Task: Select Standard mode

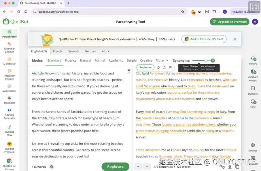Action: [54, 61]
